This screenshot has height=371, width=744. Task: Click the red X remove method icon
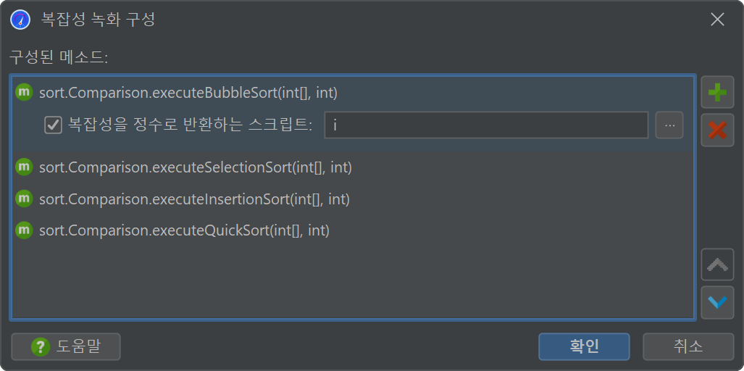717,130
